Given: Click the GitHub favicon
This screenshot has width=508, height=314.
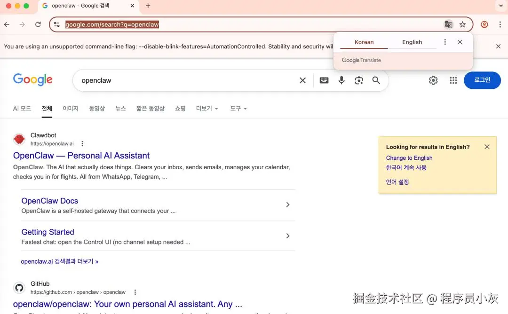Looking at the screenshot, I should point(19,288).
